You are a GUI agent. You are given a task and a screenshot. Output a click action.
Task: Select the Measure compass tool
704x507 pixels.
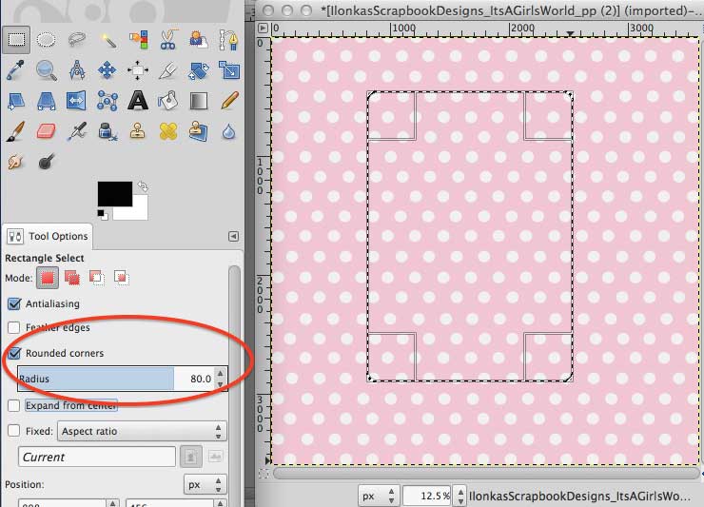77,70
